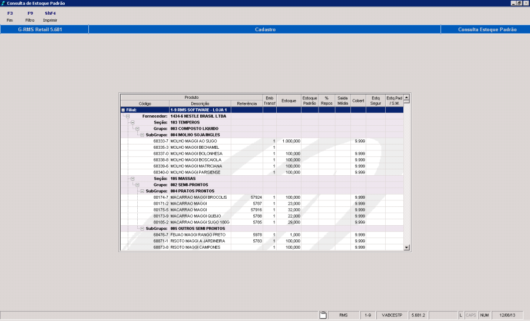Click the NUM indicator in status bar

click(485, 315)
